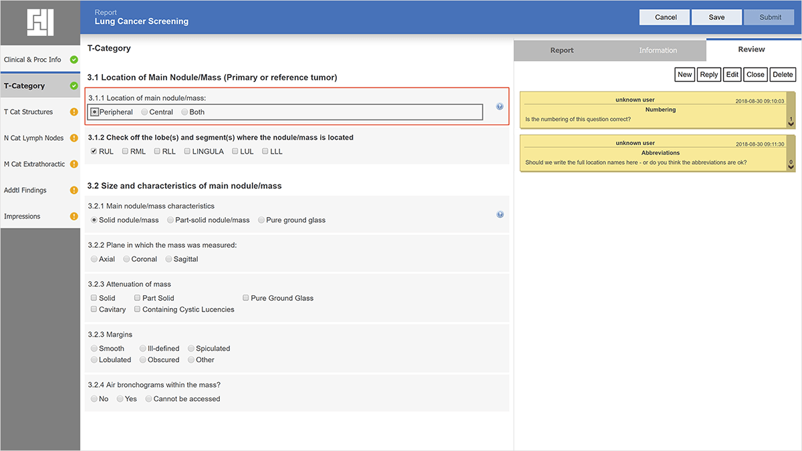Check Part Solid attenuation checkbox

tap(138, 298)
